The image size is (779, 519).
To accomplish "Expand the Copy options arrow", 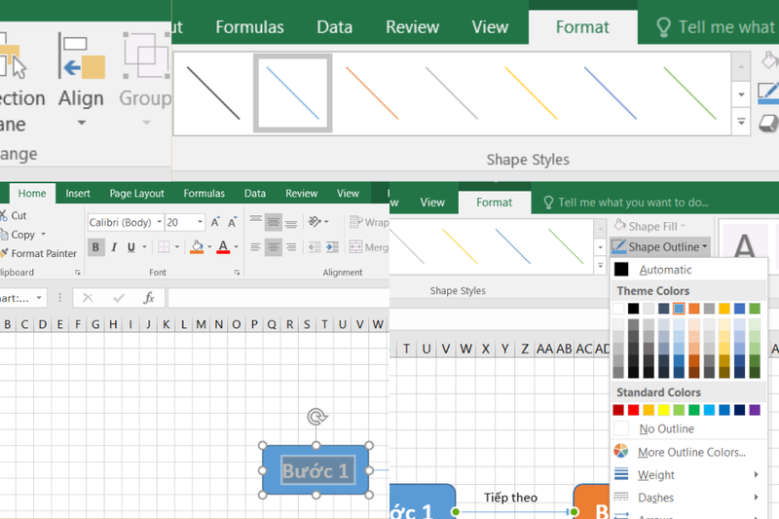I will tap(43, 235).
